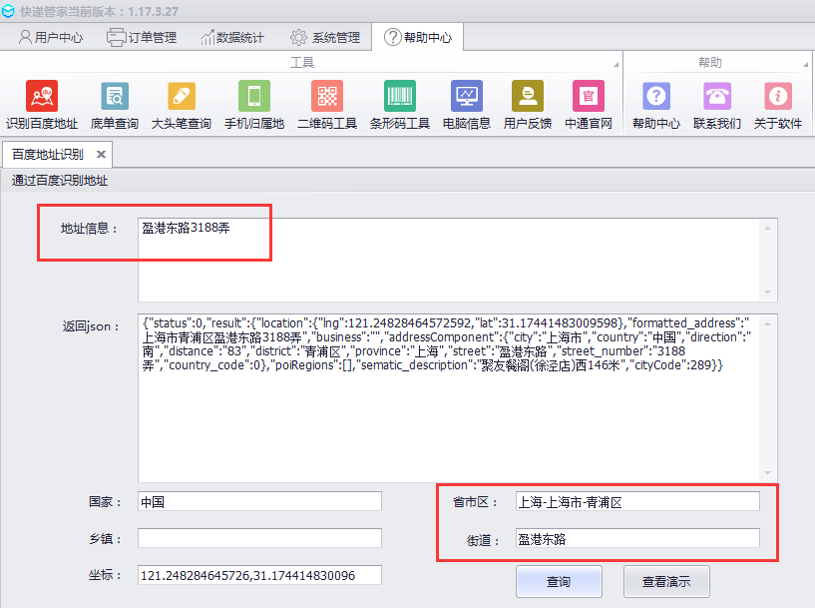The image size is (815, 608).
Task: Focus the 乡镇 input field
Action: click(259, 538)
